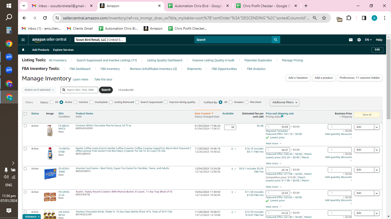Click the FEEDBACK tab at the bottom

click(x=31, y=217)
